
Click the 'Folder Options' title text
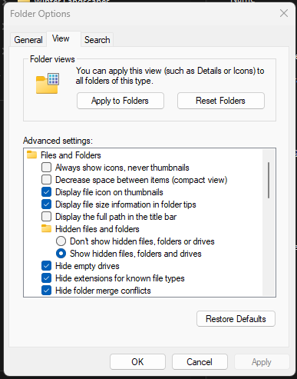(40, 14)
